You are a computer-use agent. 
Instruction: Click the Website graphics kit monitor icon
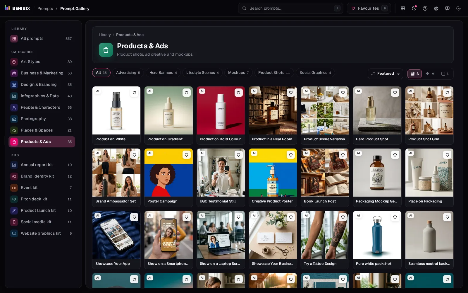(14, 234)
